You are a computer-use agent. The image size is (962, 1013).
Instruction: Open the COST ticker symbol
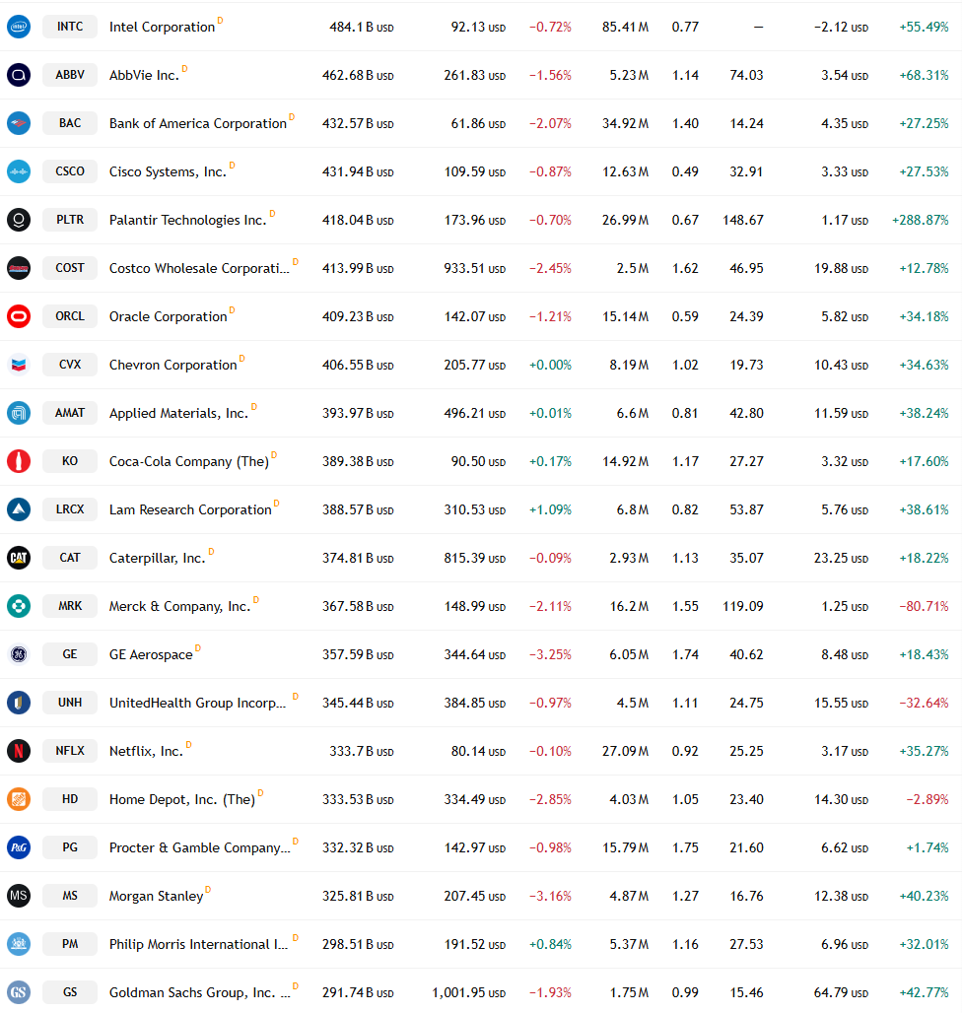(x=70, y=267)
